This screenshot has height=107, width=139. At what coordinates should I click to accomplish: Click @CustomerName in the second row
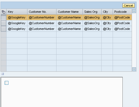click(x=69, y=23)
